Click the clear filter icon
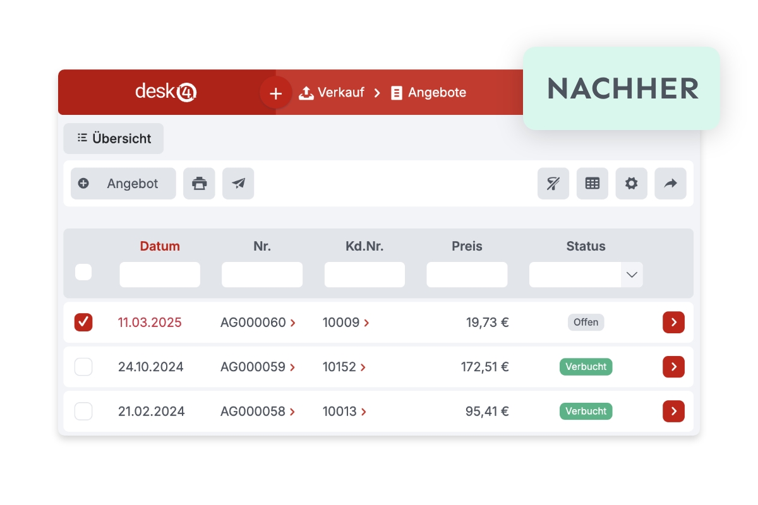Viewport: 758px width, 505px height. pyautogui.click(x=553, y=184)
